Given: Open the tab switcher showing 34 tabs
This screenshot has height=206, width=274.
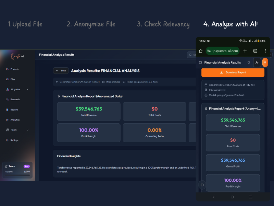Looking at the screenshot, I should (x=255, y=51).
